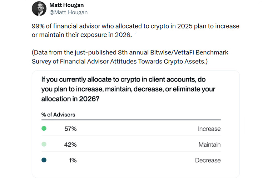Screen dimensions: 268x178
Task: Click the tweet sentence starting with '99% of financial'
Action: (x=135, y=27)
